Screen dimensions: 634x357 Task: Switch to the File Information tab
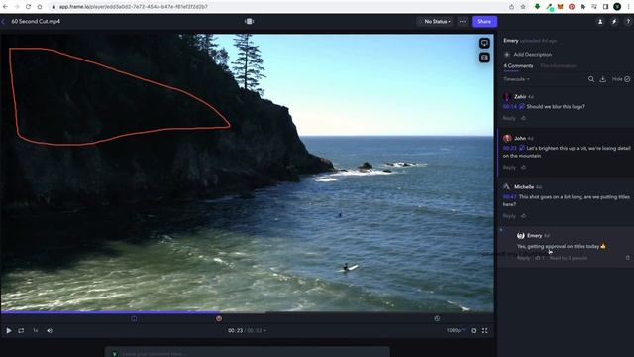(x=558, y=66)
